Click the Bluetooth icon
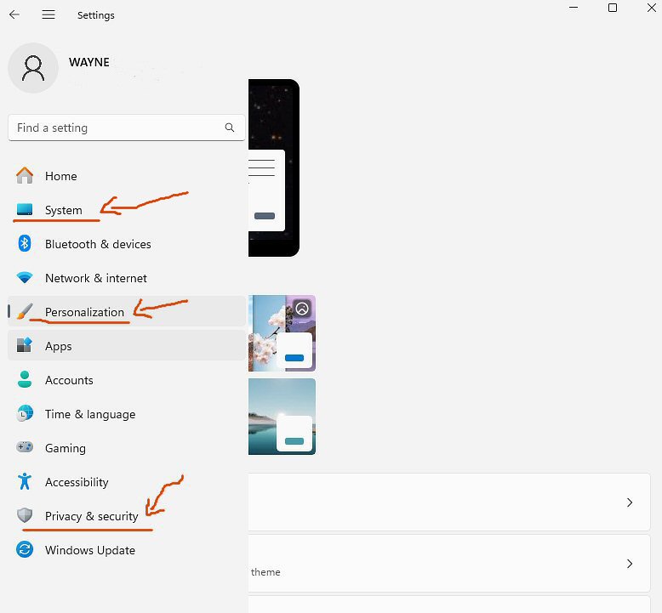662x613 pixels. pos(25,243)
